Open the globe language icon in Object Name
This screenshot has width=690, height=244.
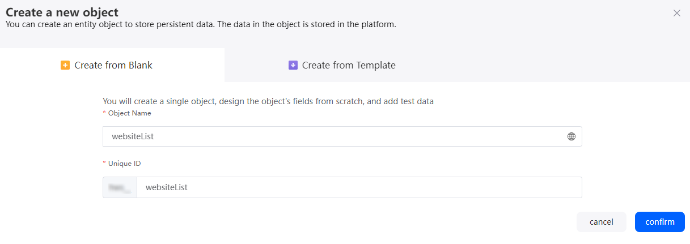(x=572, y=136)
